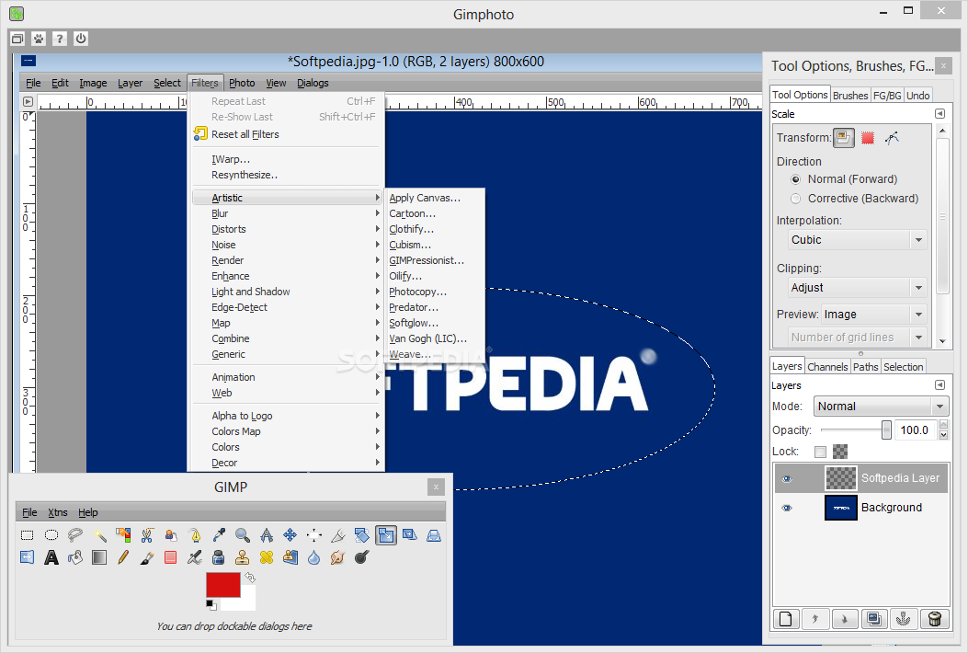The image size is (968, 653).
Task: Click Reset all Filters
Action: 287,134
